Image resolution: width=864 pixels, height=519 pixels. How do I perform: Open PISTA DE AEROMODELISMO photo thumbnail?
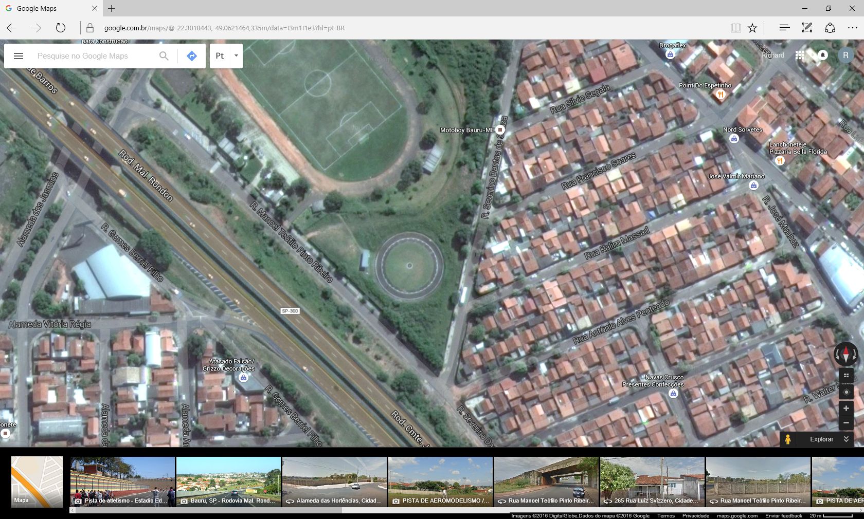pos(440,481)
